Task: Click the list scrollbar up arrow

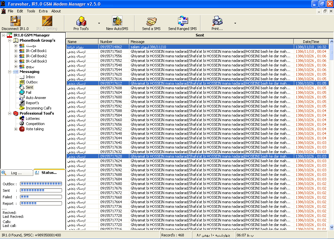Action: point(331,42)
